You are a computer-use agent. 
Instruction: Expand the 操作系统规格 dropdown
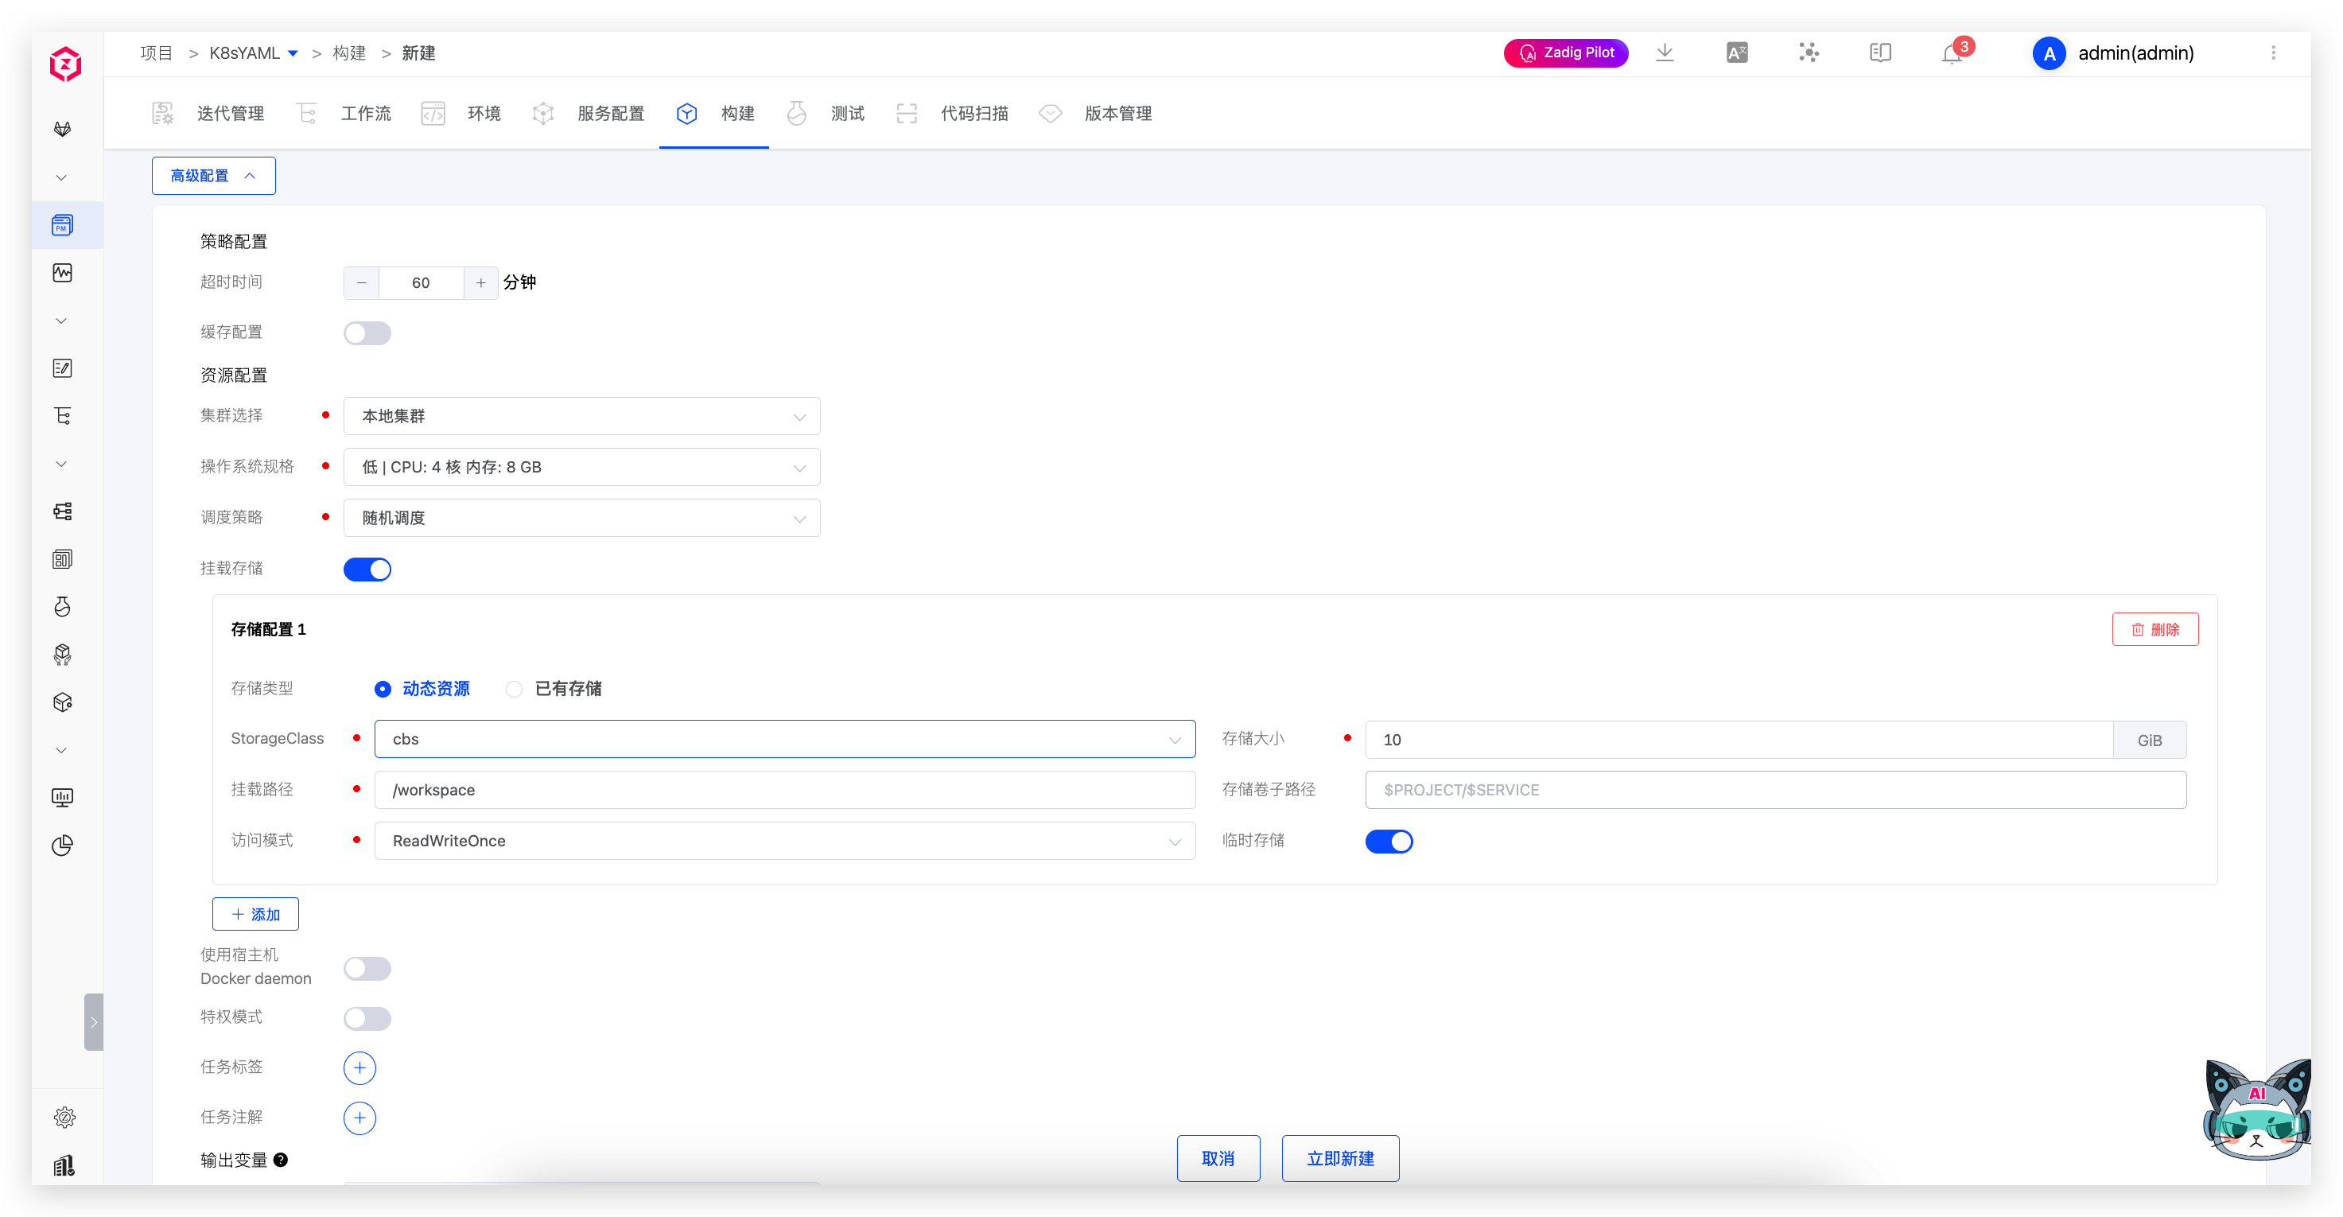(581, 468)
